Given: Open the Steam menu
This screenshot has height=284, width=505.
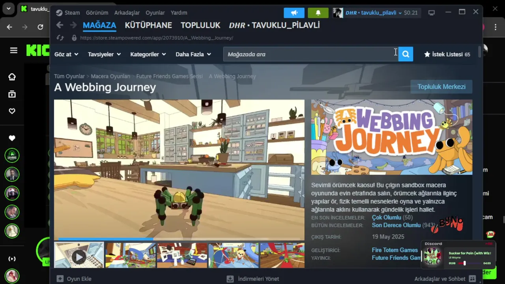Looking at the screenshot, I should [72, 13].
